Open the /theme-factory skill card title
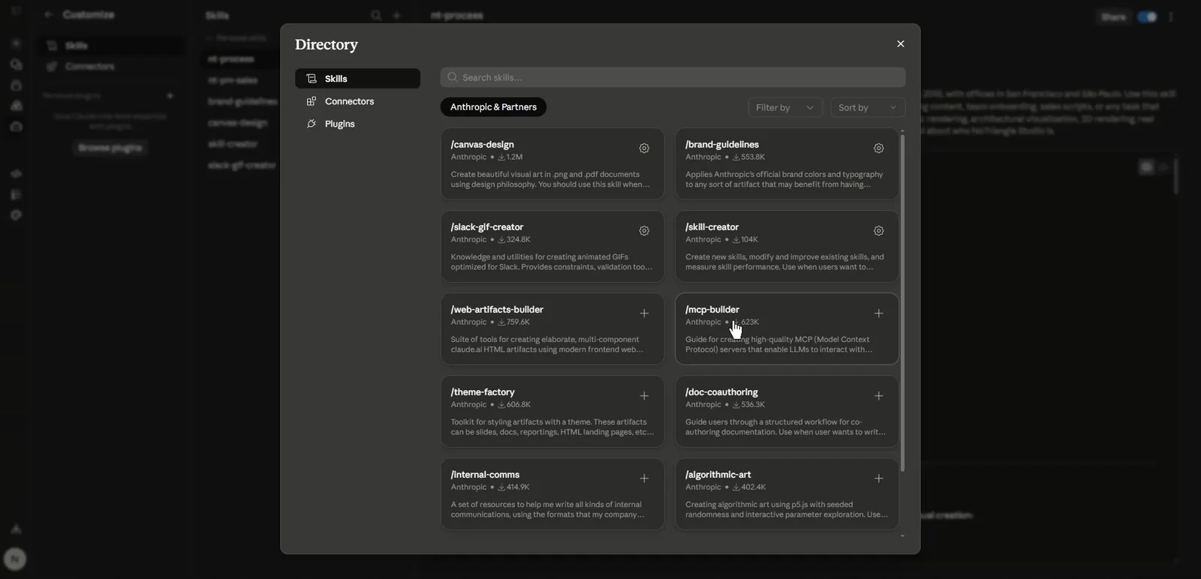The height and width of the screenshot is (579, 1201). (x=483, y=392)
